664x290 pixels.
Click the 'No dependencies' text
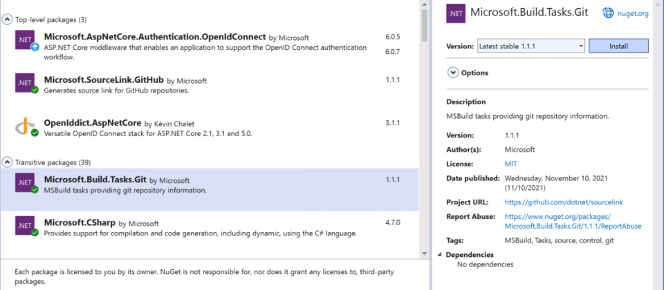coord(486,264)
